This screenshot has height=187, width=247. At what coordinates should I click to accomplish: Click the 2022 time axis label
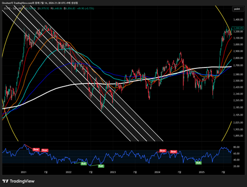[69, 172]
